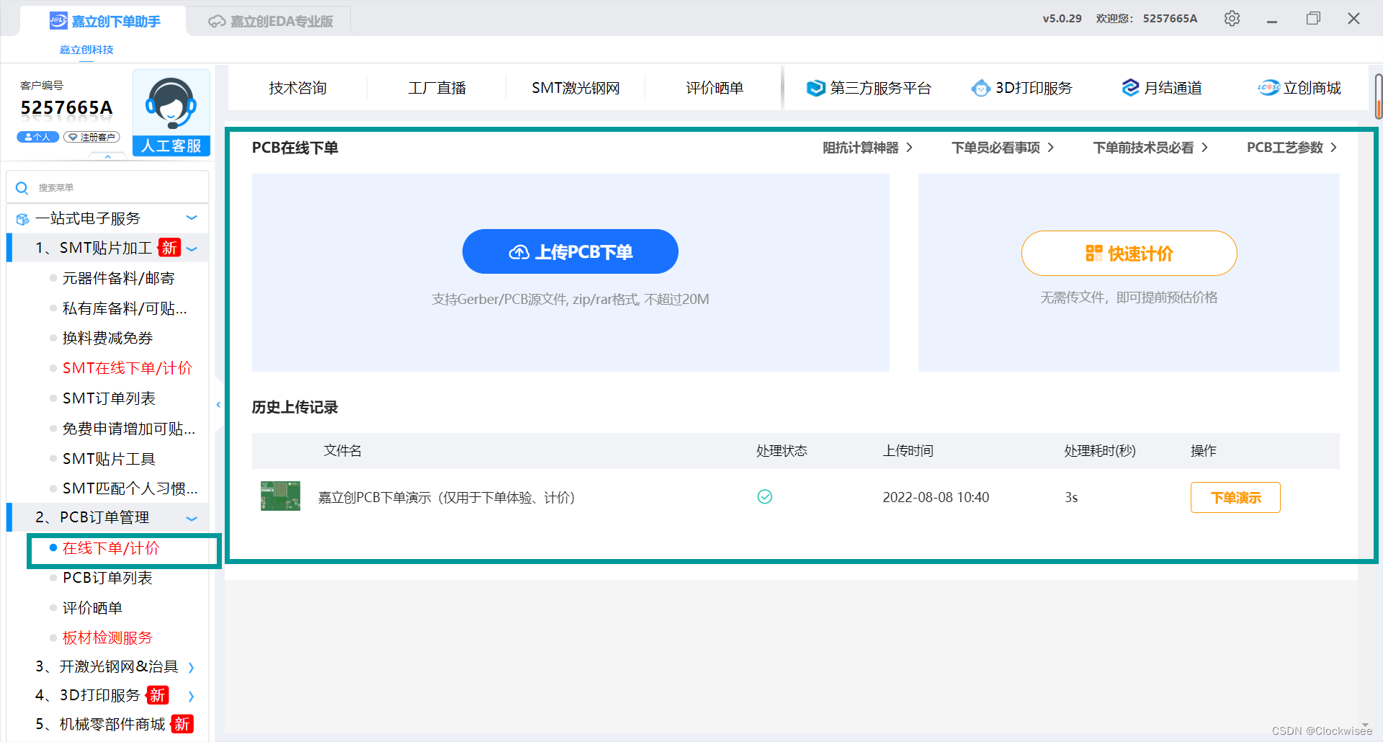Select 免费申请增加可贴 sidebar item
Image resolution: width=1383 pixels, height=742 pixels.
pos(129,429)
